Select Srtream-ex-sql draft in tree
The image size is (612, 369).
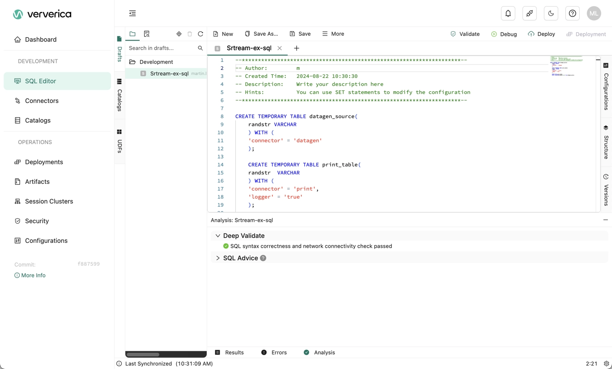[x=166, y=73]
